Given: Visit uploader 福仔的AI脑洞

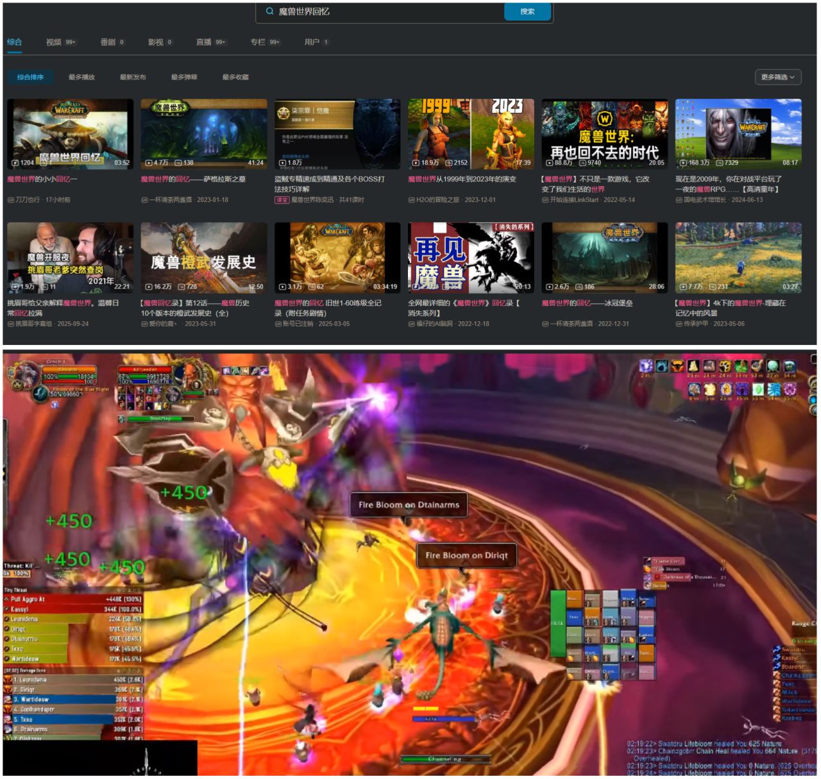Looking at the screenshot, I should pos(434,324).
